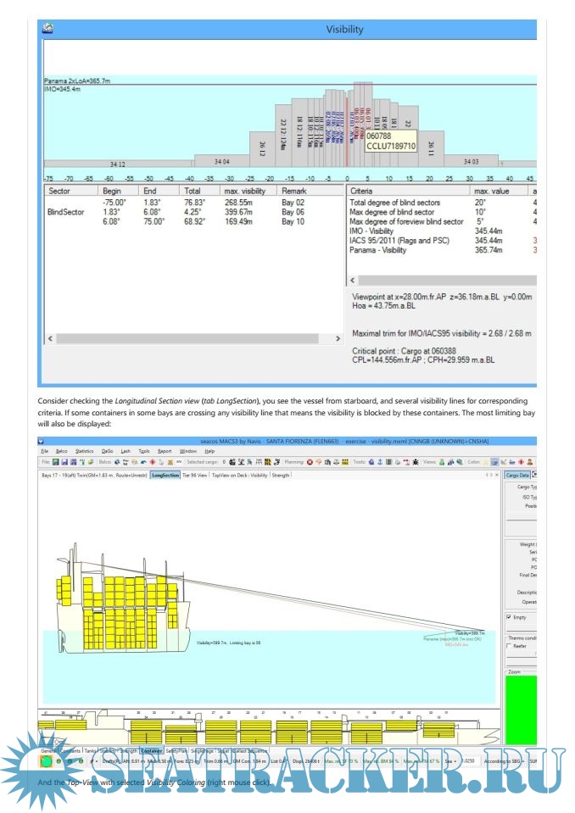Toggle the Empty checkbox
This screenshot has height=813, width=575.
coord(509,617)
